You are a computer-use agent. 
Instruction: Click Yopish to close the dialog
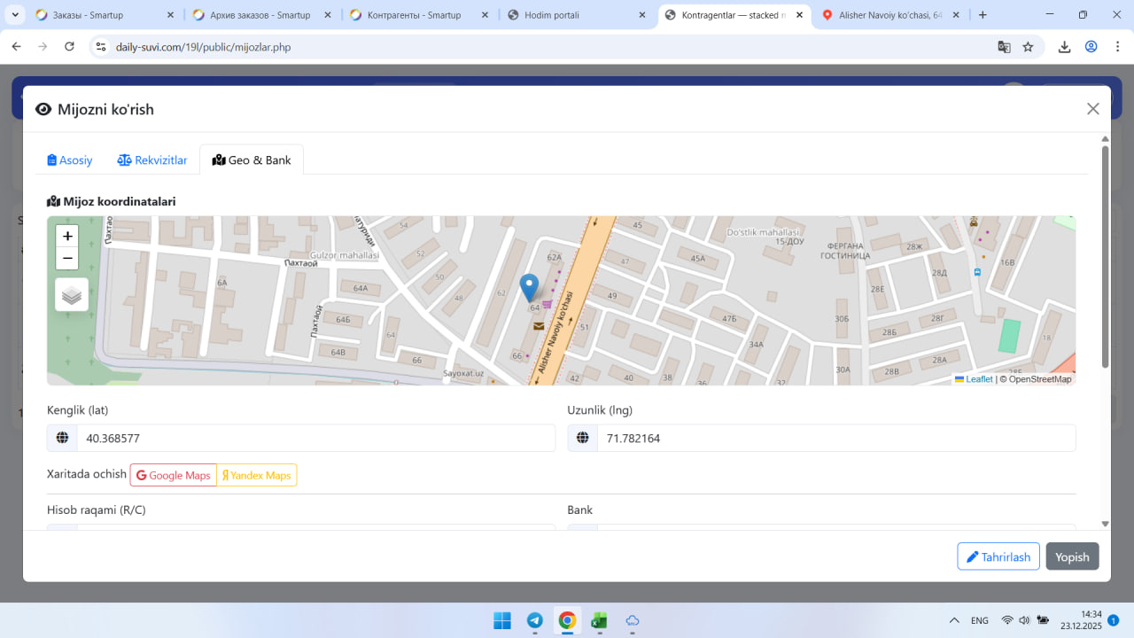click(1072, 556)
